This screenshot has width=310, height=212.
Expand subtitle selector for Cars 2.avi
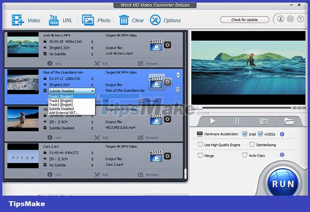click(x=92, y=165)
